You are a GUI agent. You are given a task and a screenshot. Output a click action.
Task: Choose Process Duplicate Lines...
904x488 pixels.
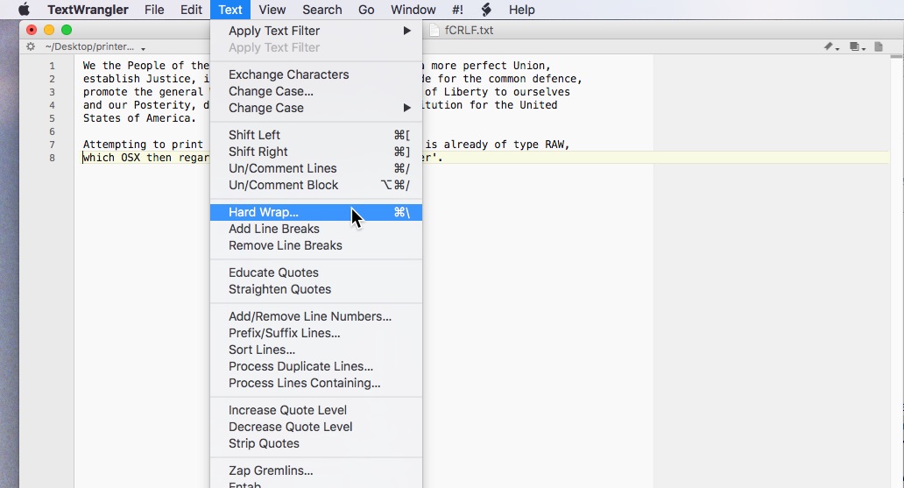coord(316,367)
